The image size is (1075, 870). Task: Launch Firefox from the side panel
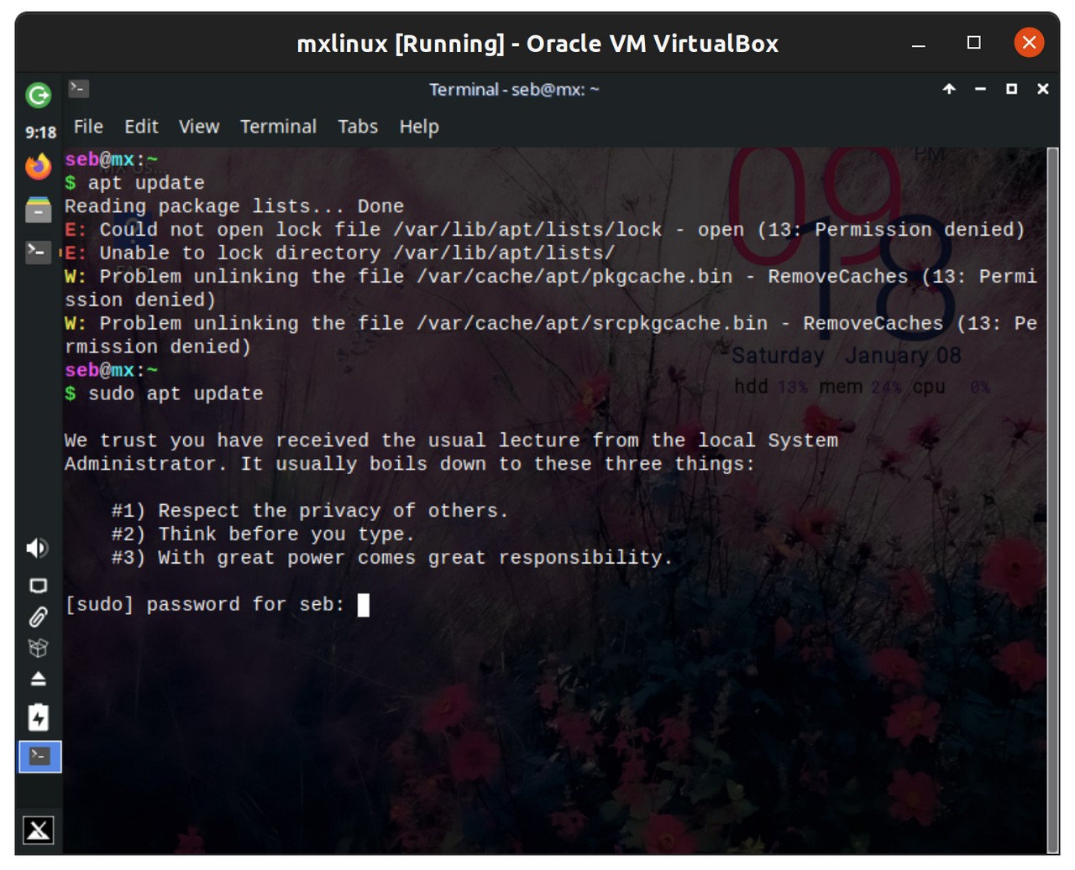(x=39, y=166)
